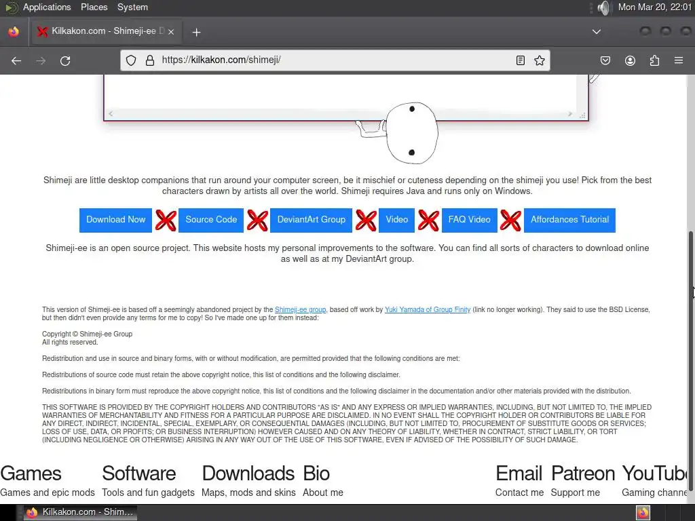Click the site security padlock icon
This screenshot has width=695, height=521.
(150, 60)
